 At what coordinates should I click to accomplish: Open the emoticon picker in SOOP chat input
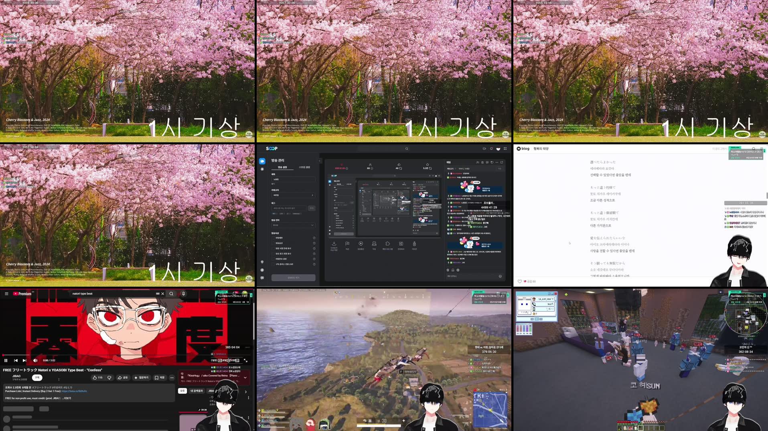point(500,276)
